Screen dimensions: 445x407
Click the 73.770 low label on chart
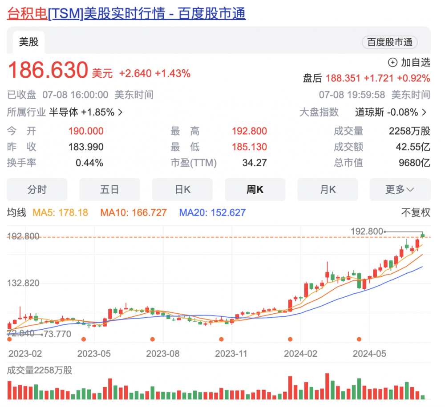[x=57, y=334]
